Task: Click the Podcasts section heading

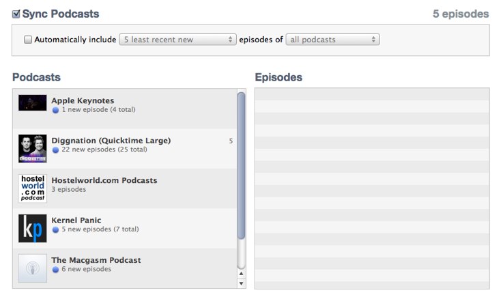Action: coord(36,77)
